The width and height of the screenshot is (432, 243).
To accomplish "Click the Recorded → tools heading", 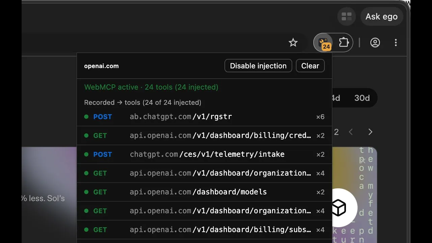I will tap(142, 102).
